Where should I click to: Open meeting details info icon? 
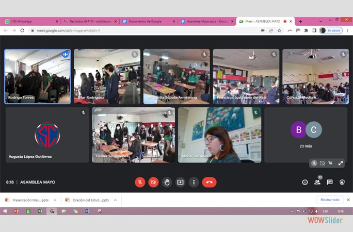(x=304, y=182)
